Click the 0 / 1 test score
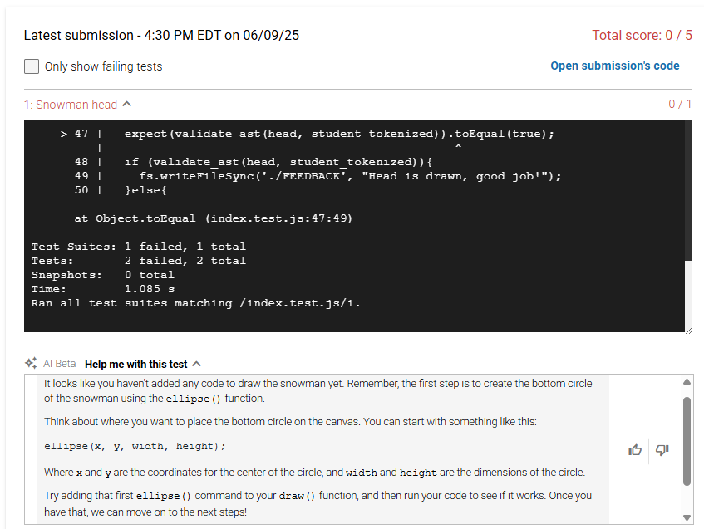Image resolution: width=704 pixels, height=529 pixels. click(x=680, y=104)
